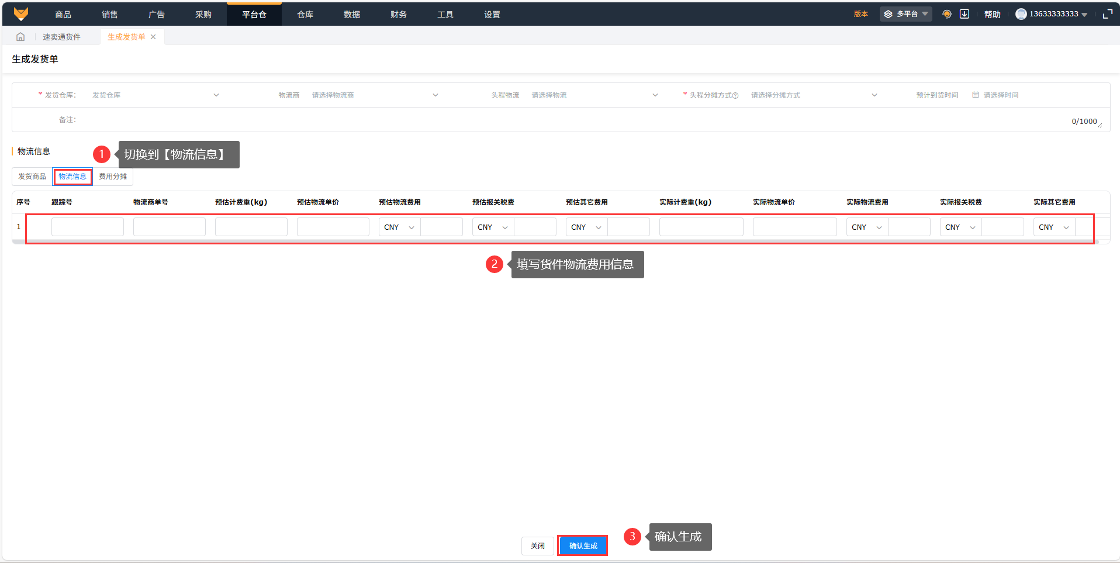The height and width of the screenshot is (563, 1120).
Task: Switch to the 速卖通货件 tab
Action: (61, 37)
